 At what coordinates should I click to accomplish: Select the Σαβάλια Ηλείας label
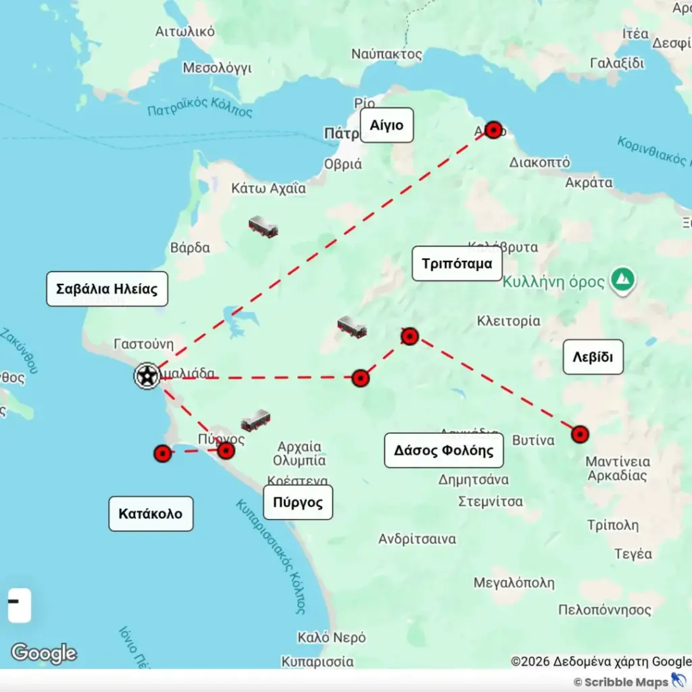(107, 289)
